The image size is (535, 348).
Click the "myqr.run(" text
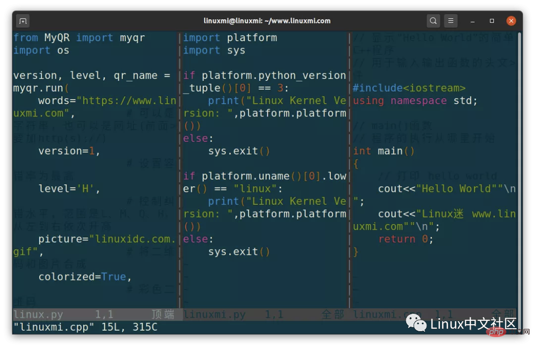tap(41, 88)
